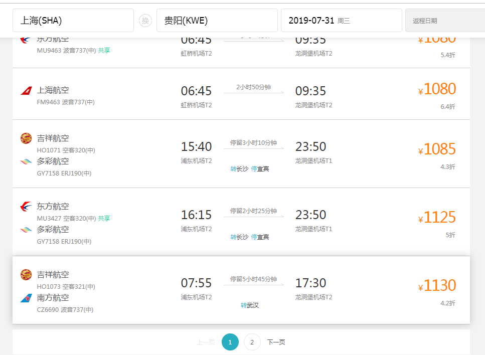Viewport: 485px width, 355px height.
Task: Click flight number FM9463 波音737(中)
Action: pyautogui.click(x=66, y=102)
